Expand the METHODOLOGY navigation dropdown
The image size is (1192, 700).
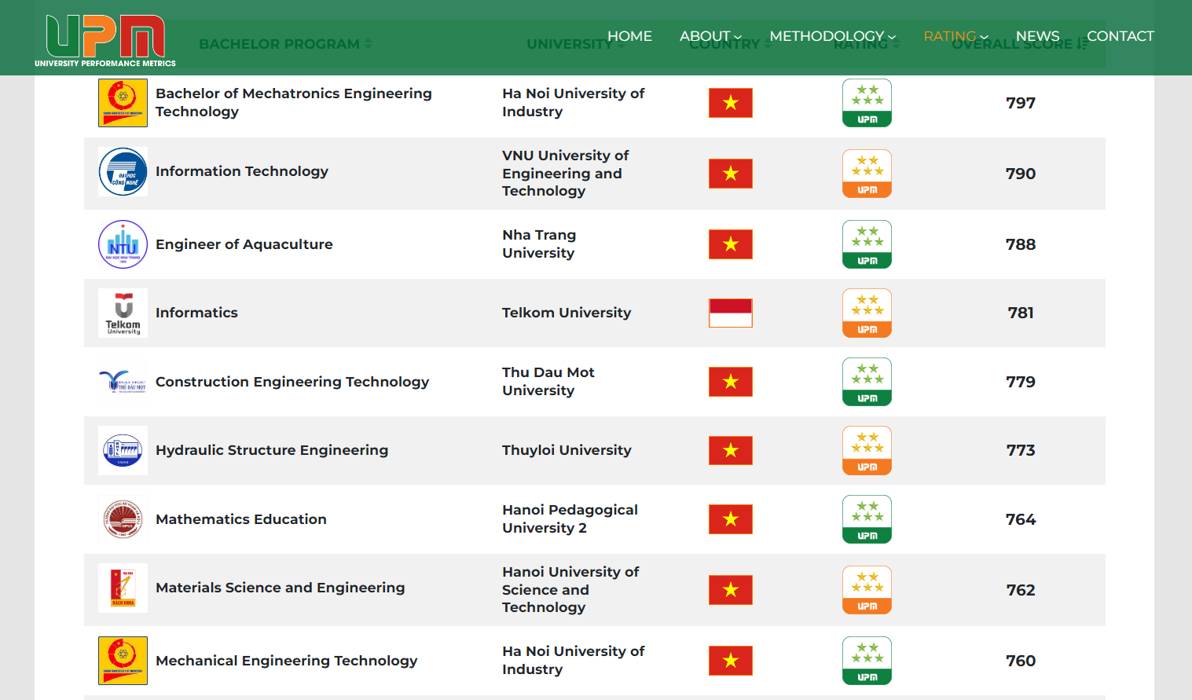(x=832, y=36)
